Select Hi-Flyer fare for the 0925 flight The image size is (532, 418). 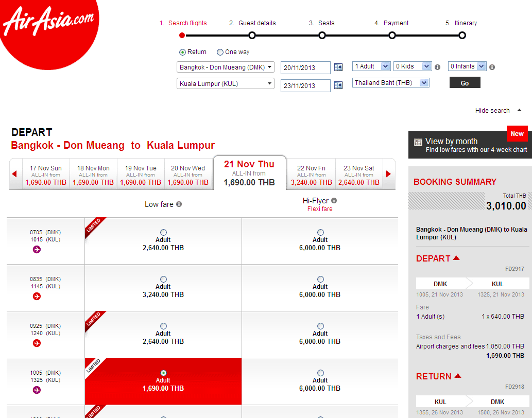[x=320, y=326]
